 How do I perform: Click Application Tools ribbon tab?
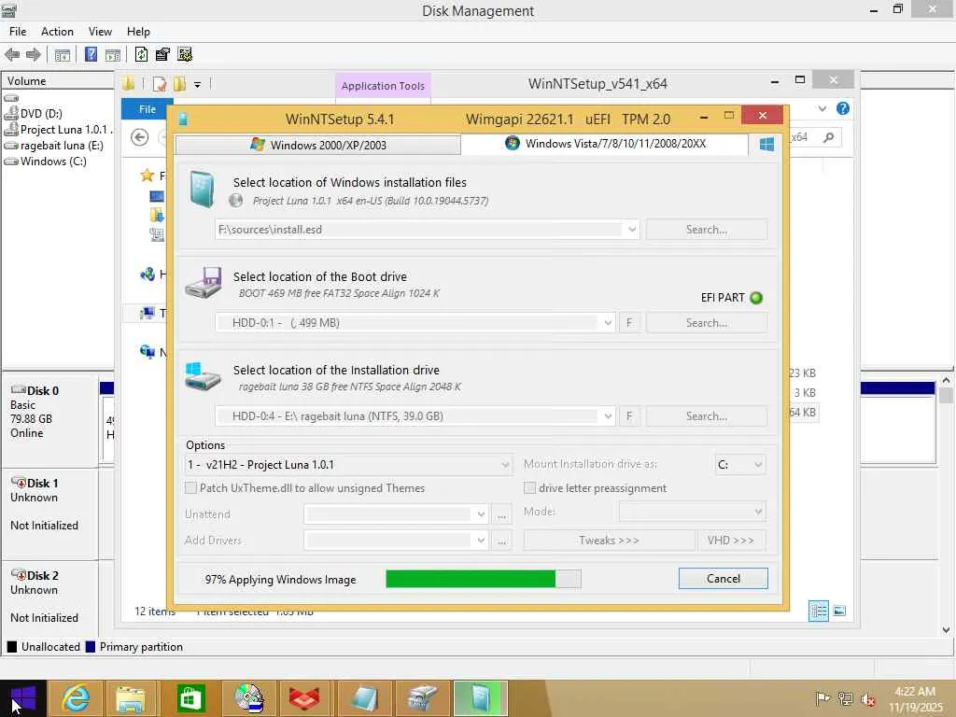(x=383, y=86)
